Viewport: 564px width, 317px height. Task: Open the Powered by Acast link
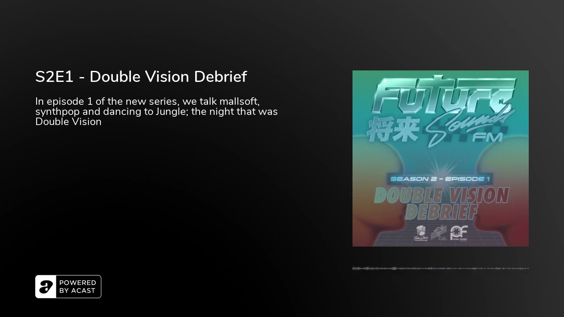pos(68,287)
